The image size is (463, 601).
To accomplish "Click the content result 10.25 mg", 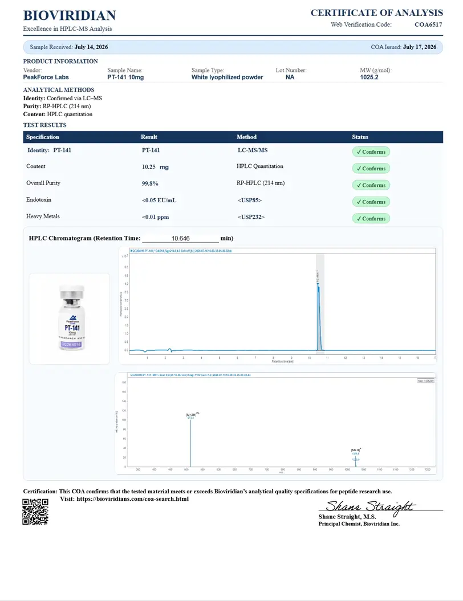I will coord(155,167).
